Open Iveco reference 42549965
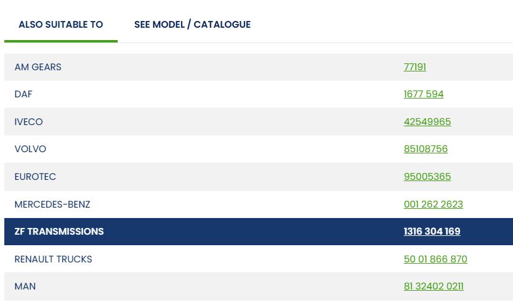The width and height of the screenshot is (513, 308). (427, 122)
